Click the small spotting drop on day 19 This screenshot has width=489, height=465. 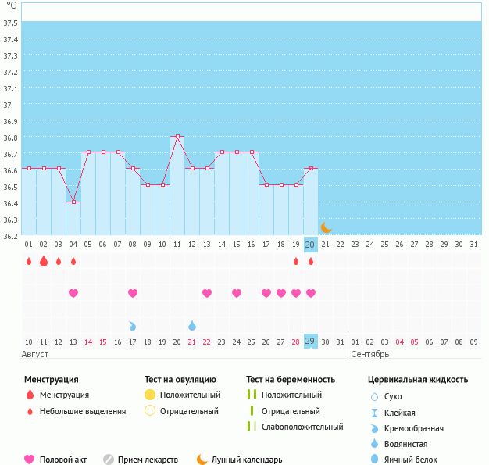[x=296, y=261]
